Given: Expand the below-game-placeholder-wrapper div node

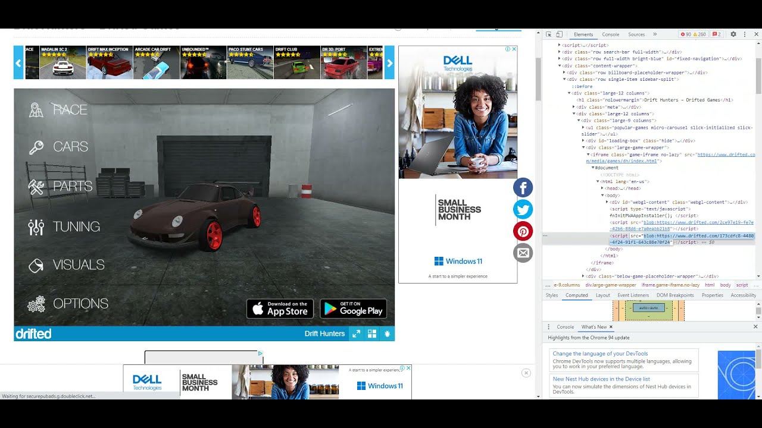Looking at the screenshot, I should [583, 276].
